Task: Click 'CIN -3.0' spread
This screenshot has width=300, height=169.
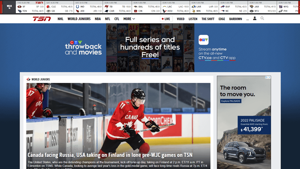Action: point(156,11)
